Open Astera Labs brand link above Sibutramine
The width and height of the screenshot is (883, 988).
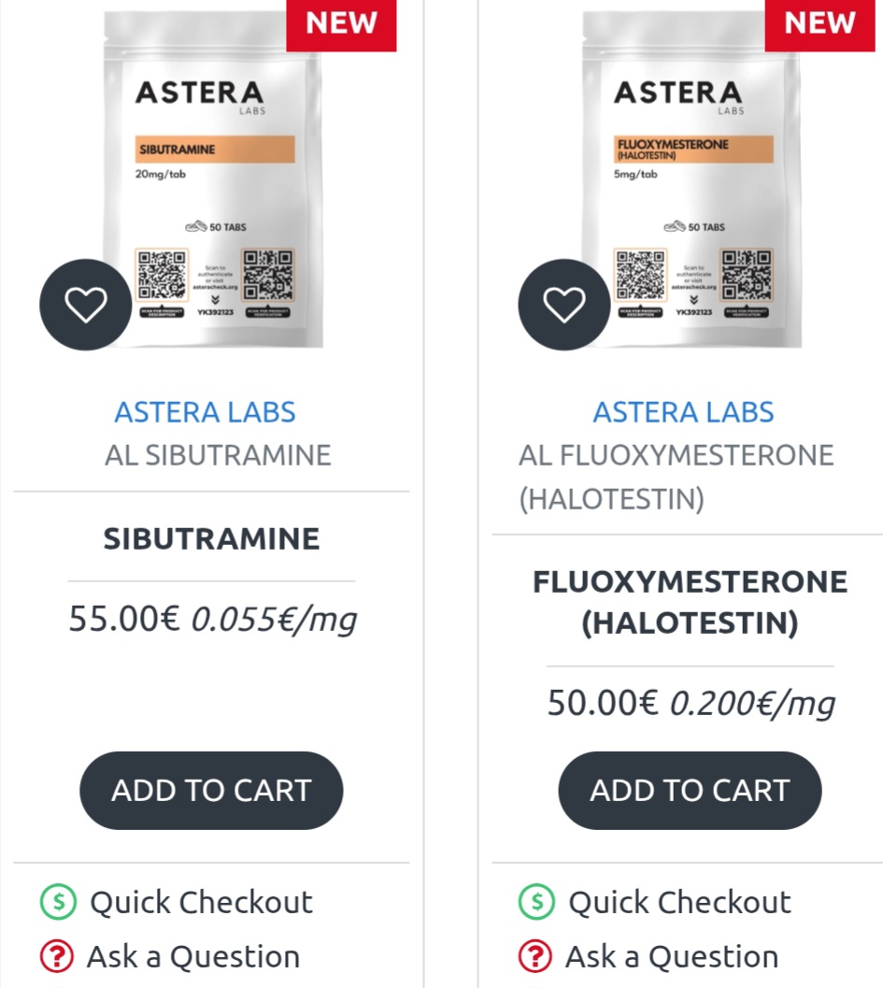coord(205,411)
